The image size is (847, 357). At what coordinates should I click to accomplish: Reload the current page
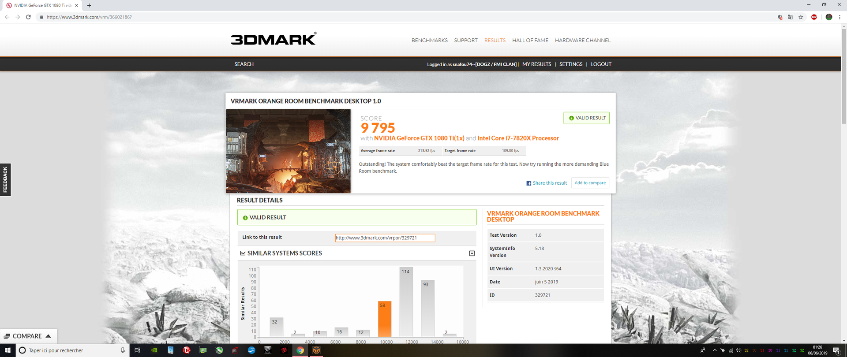click(28, 17)
